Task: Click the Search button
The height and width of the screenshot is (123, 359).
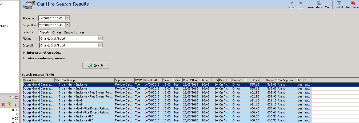Action: (x=95, y=65)
